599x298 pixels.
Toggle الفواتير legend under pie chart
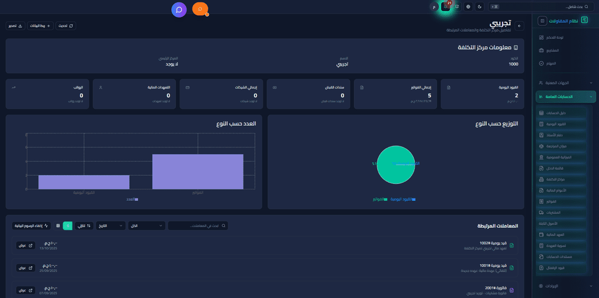pos(380,199)
